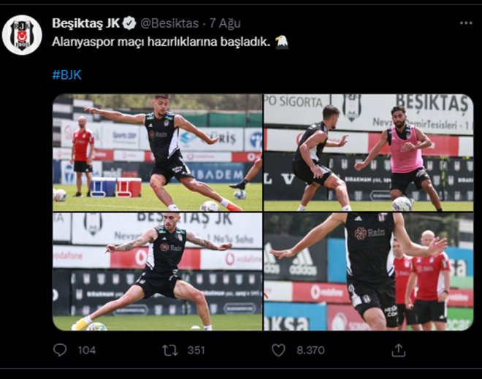Click the 8.370 likes count
The width and height of the screenshot is (482, 379).
[310, 351]
